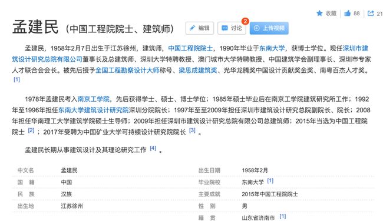Click the like count 88

point(356,14)
